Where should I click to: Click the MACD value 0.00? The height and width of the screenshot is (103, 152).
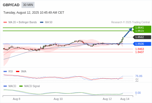(x=138, y=93)
